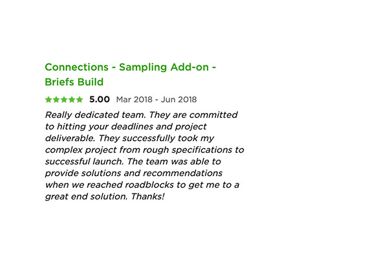Click the "Jun 2018" end date
The width and height of the screenshot is (388, 259).
tap(179, 100)
